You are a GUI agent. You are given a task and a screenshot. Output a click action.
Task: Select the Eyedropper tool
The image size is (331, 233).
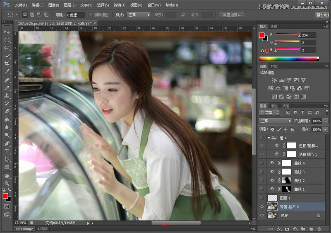(x=7, y=72)
